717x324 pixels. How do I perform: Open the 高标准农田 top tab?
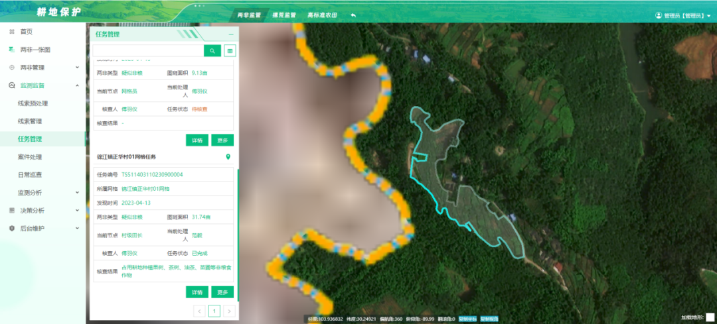tap(323, 15)
